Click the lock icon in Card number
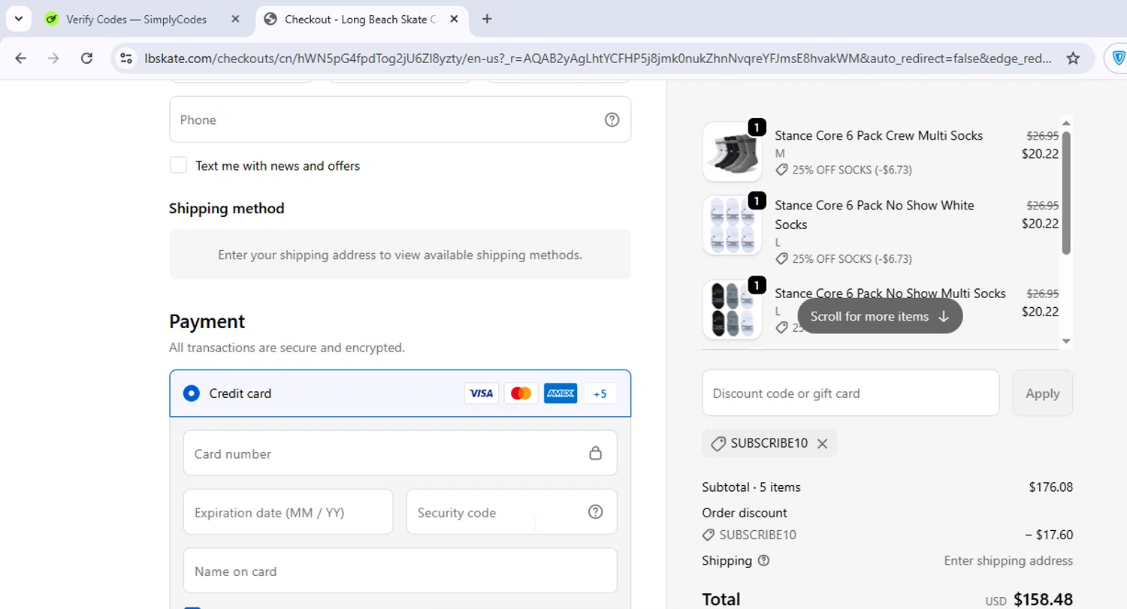The height and width of the screenshot is (609, 1127). (x=595, y=454)
